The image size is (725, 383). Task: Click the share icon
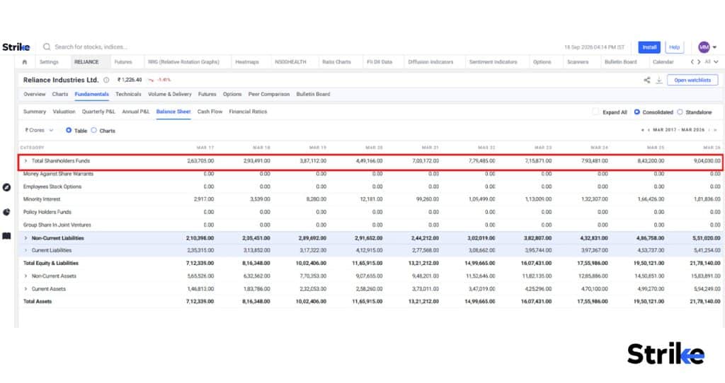pyautogui.click(x=647, y=81)
